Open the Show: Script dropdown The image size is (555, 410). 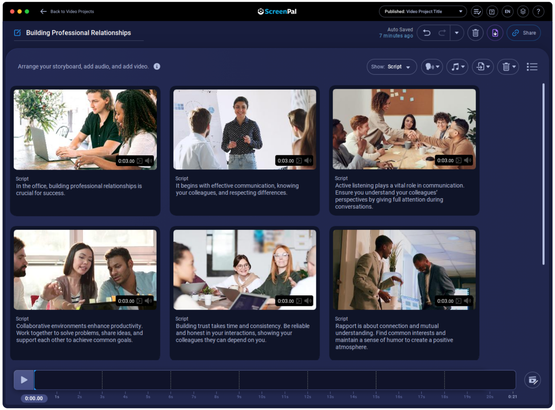[x=392, y=67]
